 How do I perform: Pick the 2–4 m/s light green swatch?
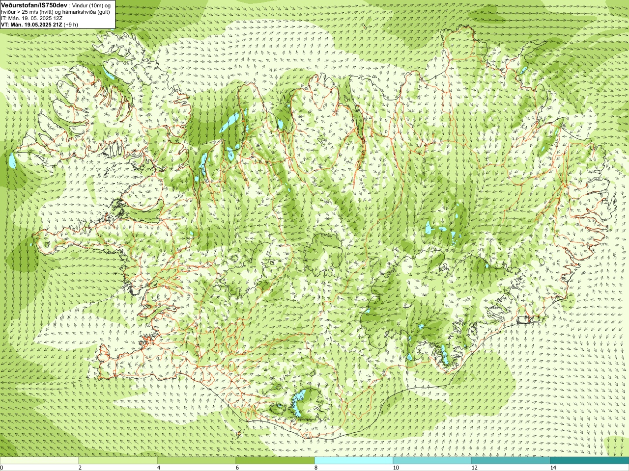118,461
